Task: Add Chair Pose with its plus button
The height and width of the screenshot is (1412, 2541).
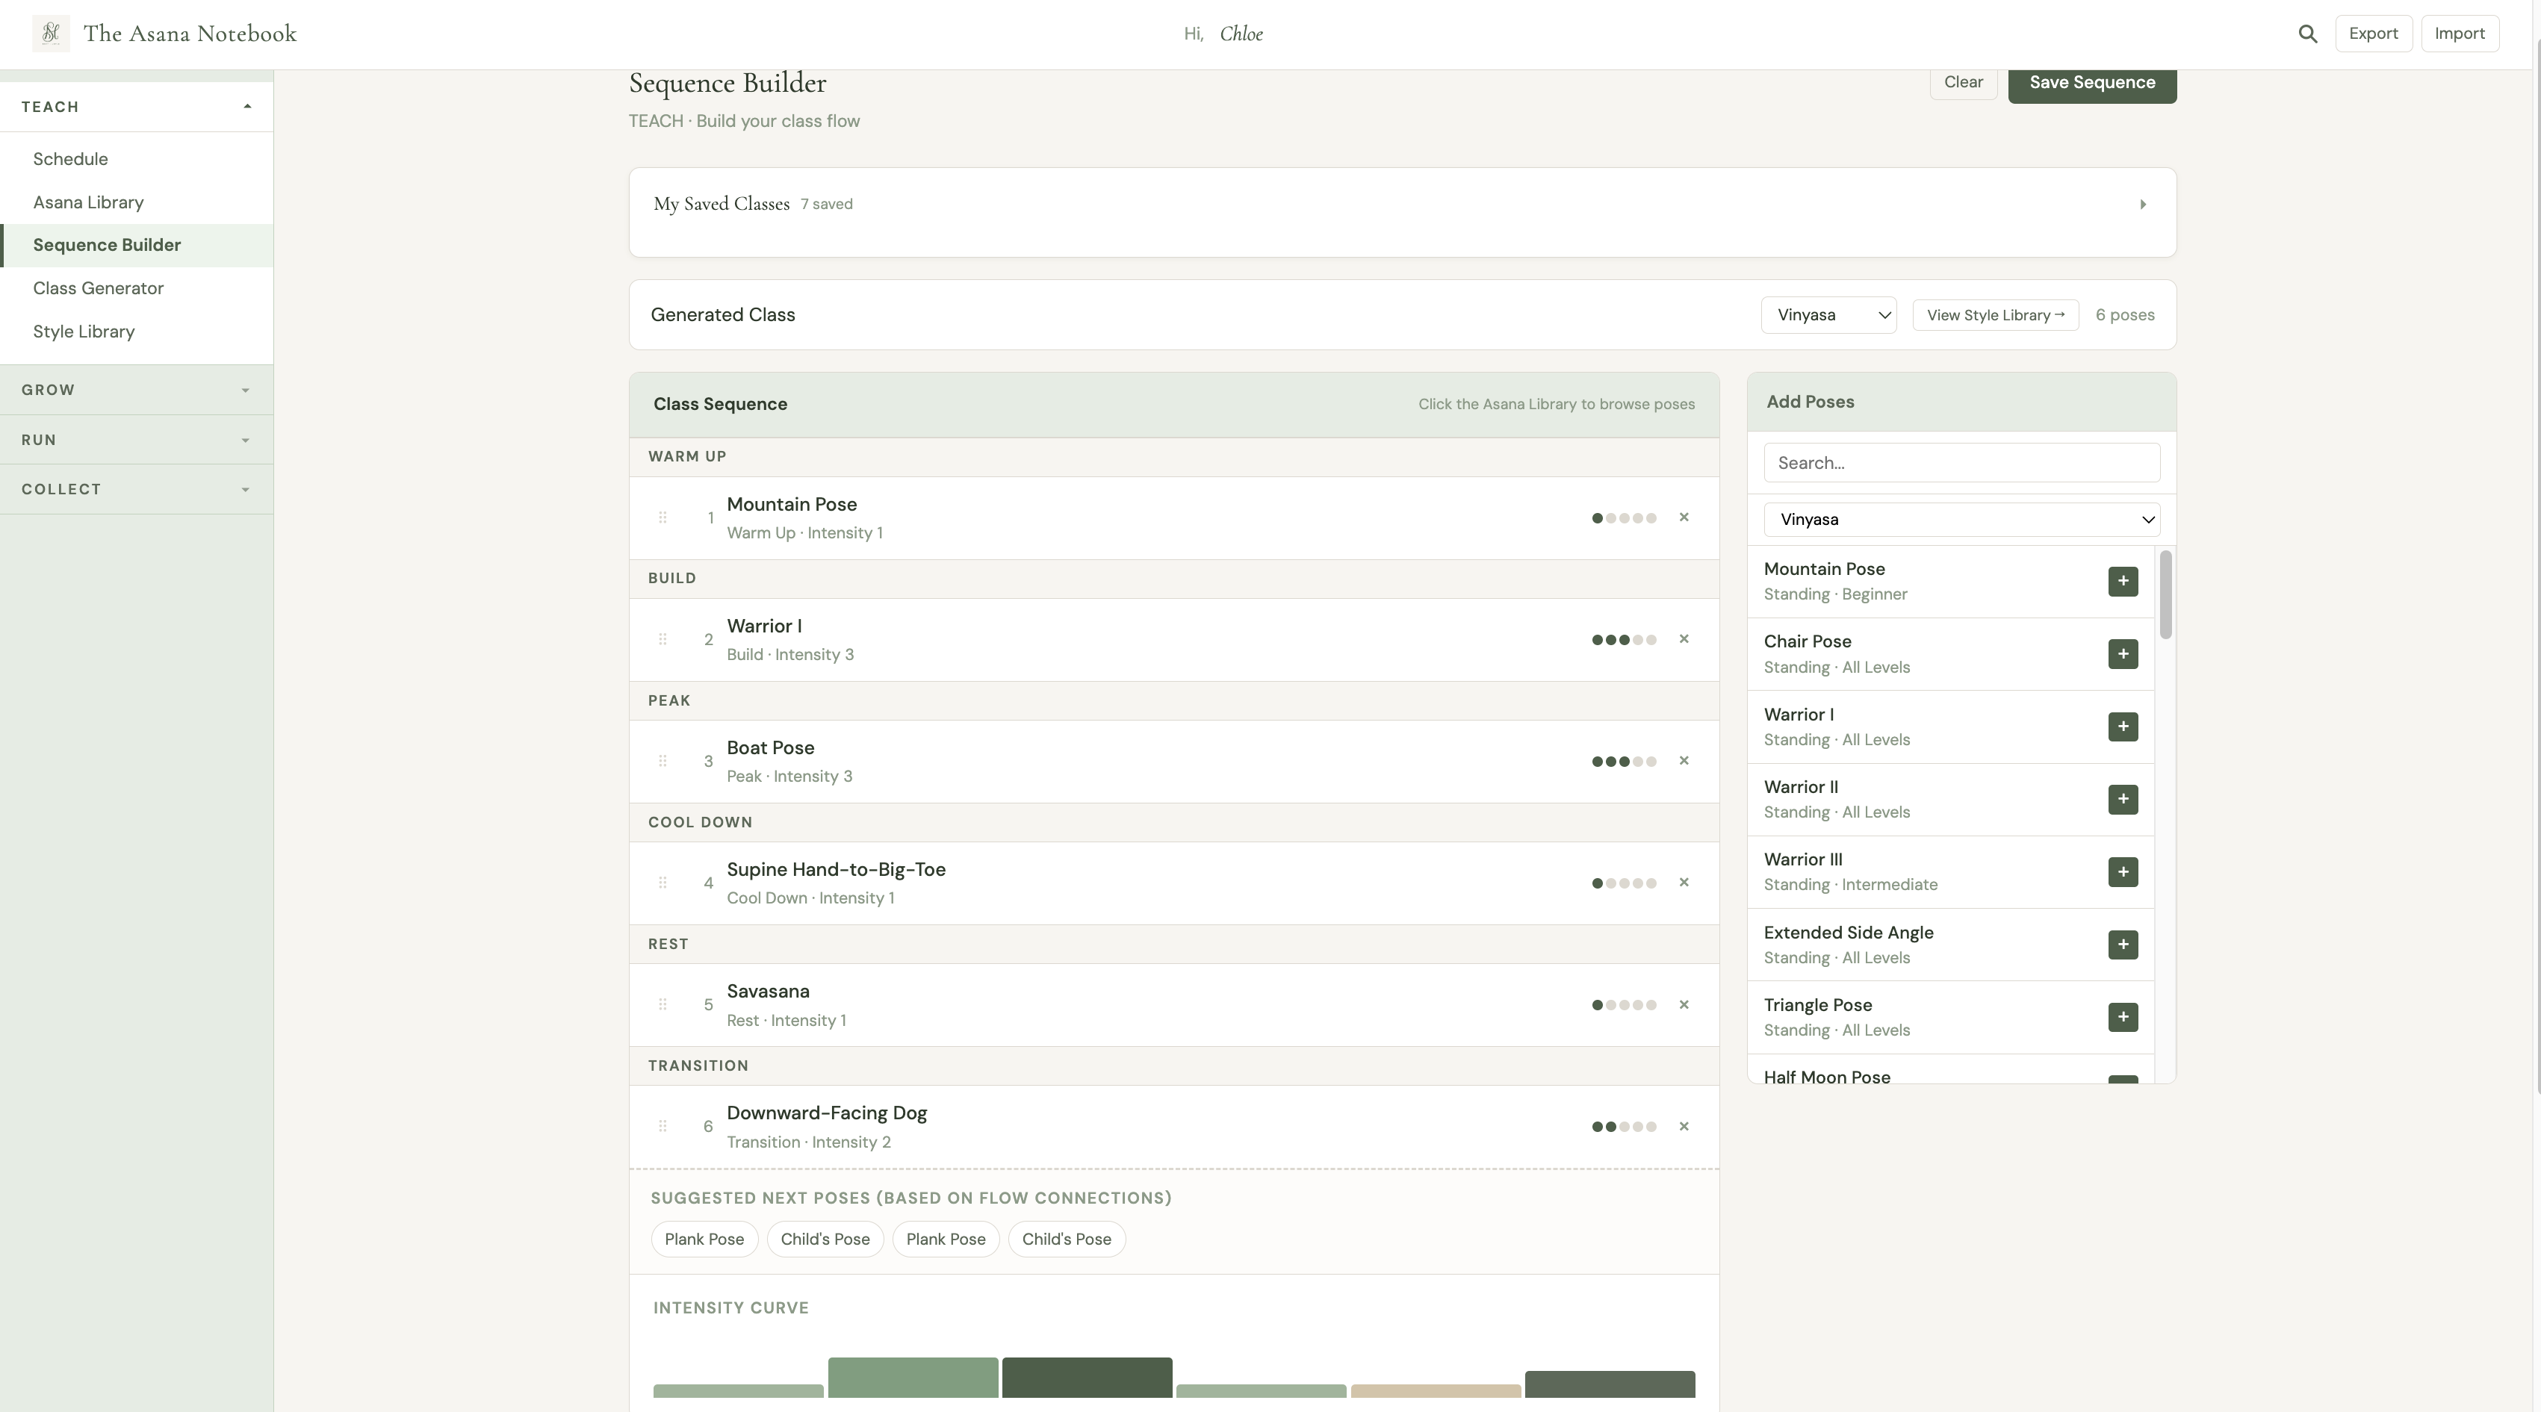Action: click(x=2123, y=654)
